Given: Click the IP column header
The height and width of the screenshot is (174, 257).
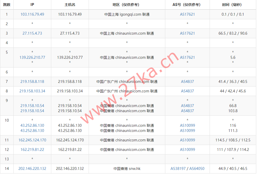Looking at the screenshot, I should coord(32,5).
